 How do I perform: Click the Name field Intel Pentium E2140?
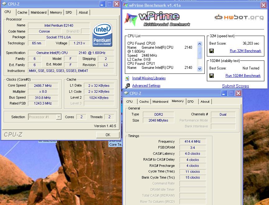59,25
